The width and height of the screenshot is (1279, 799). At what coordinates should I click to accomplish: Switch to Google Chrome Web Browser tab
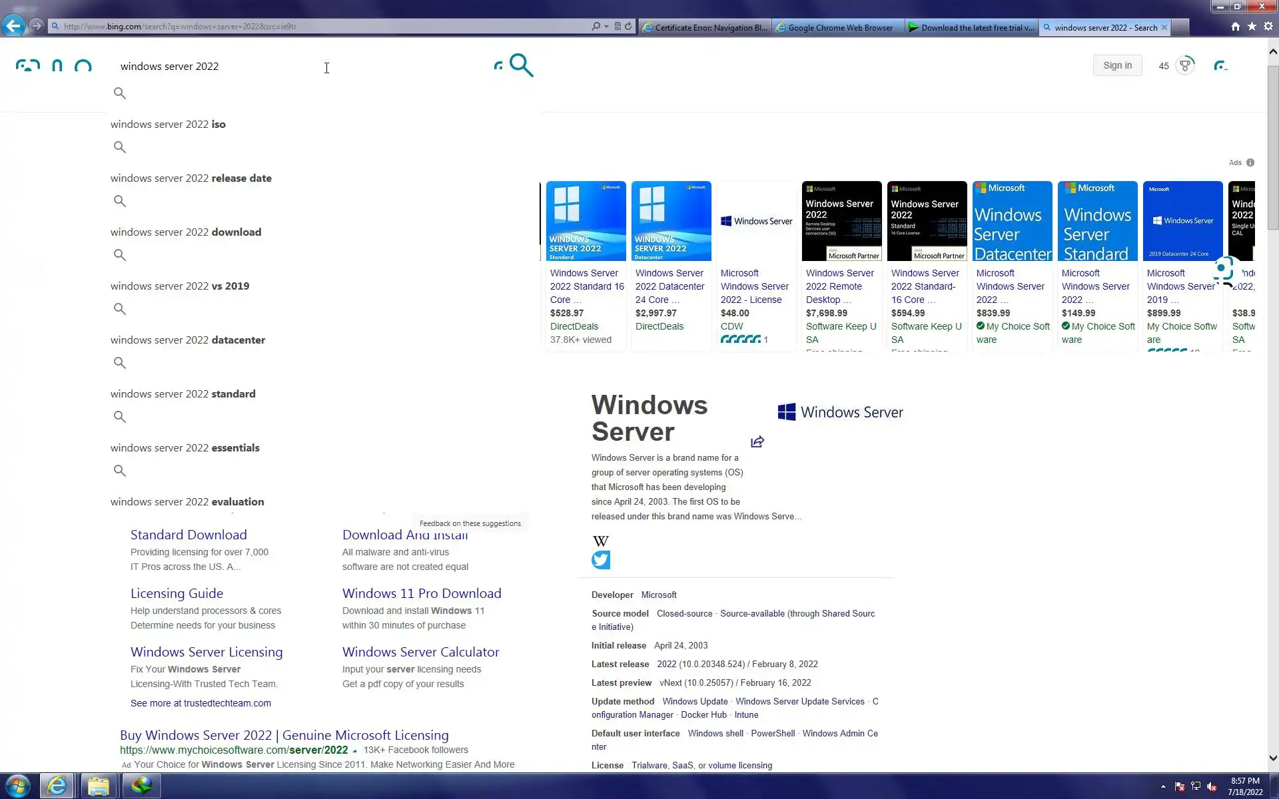click(839, 27)
